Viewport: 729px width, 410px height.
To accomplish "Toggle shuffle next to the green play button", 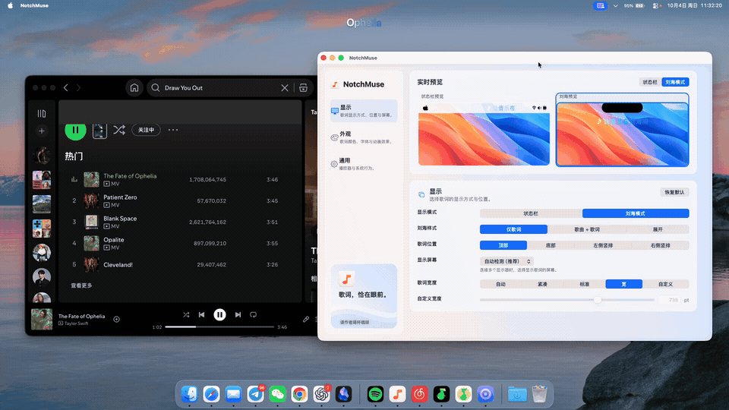I will (119, 130).
